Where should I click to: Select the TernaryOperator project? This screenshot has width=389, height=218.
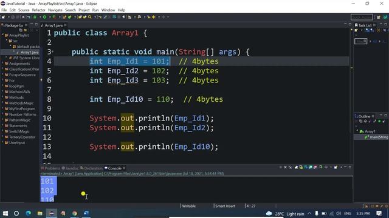click(22, 137)
